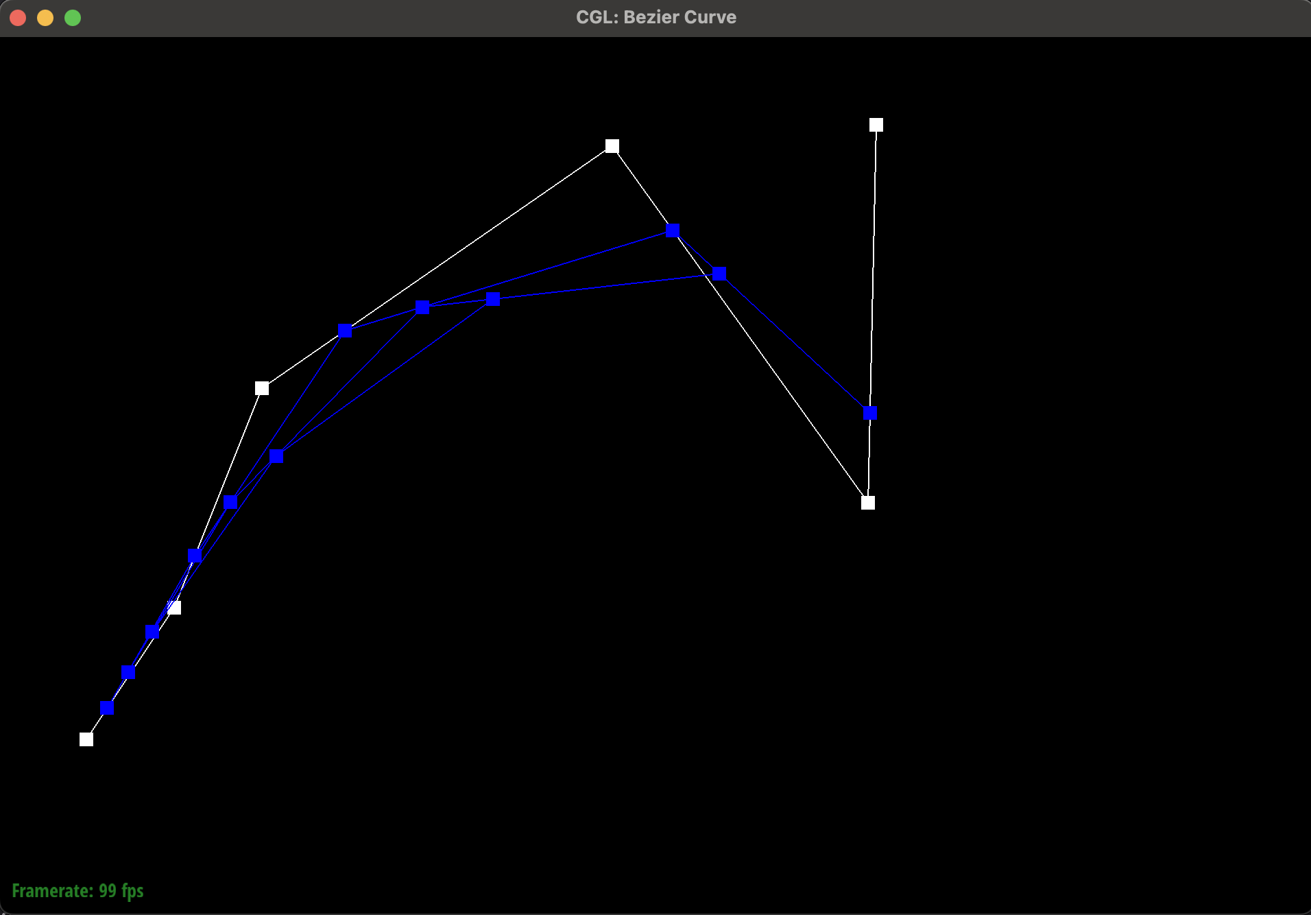
Task: Click blue point on white edge right of third control point
Action: (x=345, y=331)
